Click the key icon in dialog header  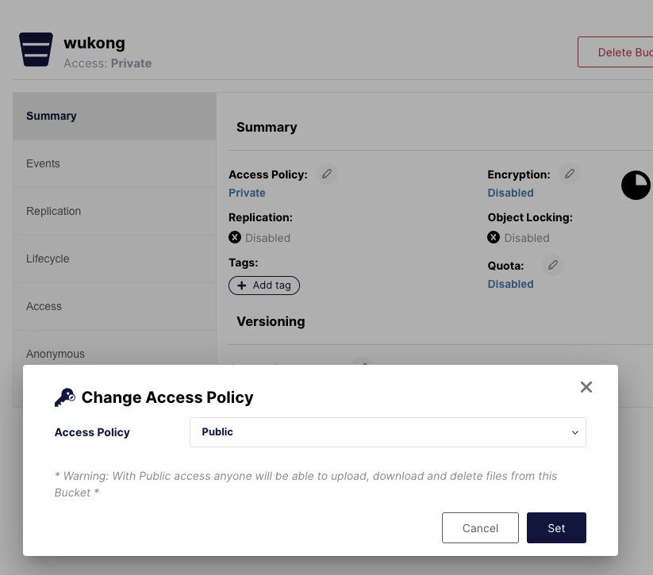click(x=65, y=397)
